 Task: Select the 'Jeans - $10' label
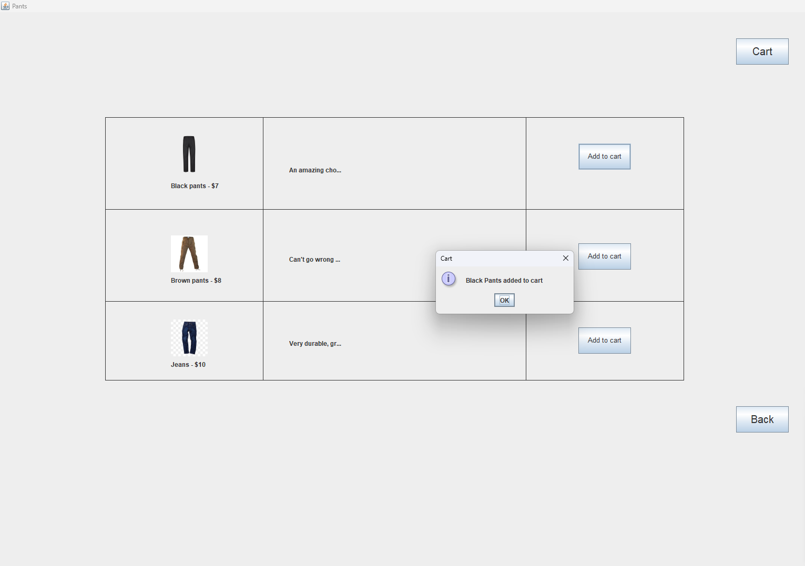pyautogui.click(x=188, y=365)
